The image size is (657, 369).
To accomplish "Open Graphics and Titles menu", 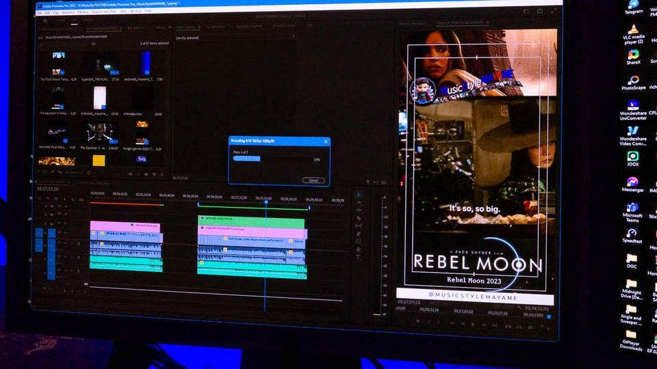I will (x=104, y=12).
